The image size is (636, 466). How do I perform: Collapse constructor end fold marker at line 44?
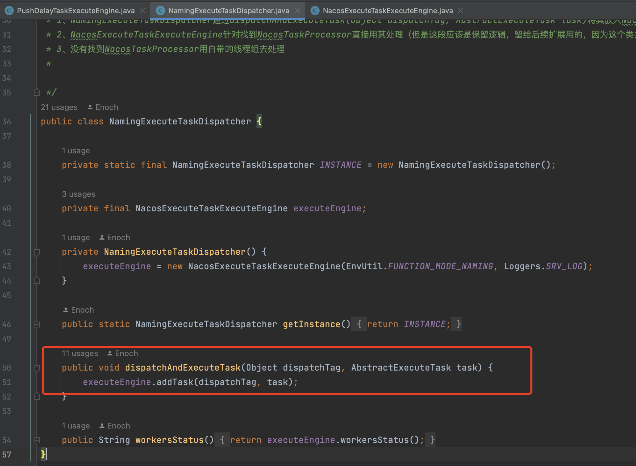point(37,281)
